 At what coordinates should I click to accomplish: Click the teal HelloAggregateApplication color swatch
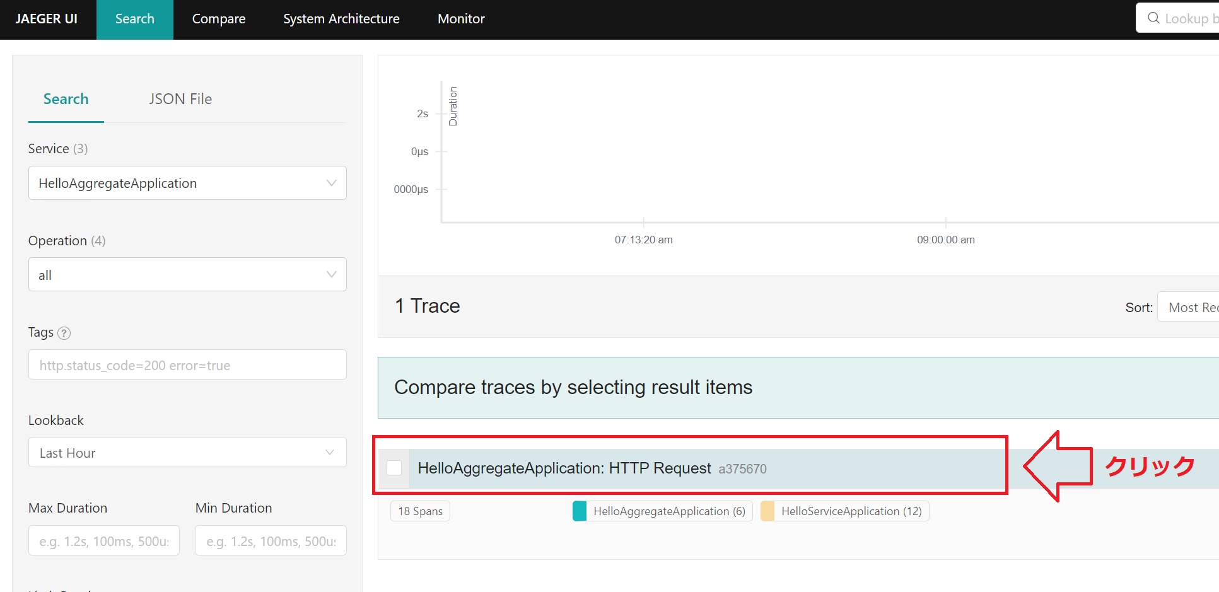pos(580,511)
